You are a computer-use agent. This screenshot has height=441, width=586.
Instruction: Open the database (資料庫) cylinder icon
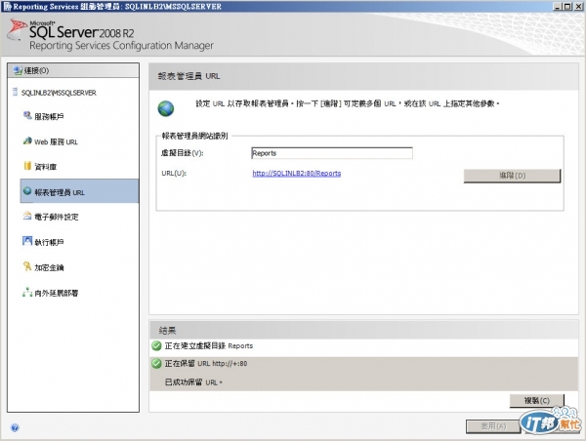tap(27, 166)
